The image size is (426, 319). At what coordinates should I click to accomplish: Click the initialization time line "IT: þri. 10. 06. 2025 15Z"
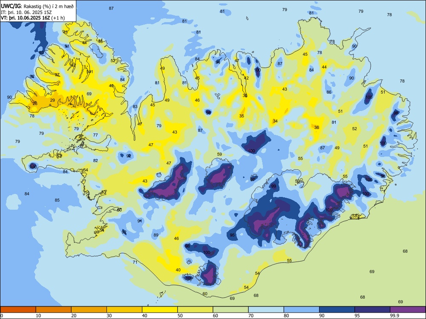point(27,12)
